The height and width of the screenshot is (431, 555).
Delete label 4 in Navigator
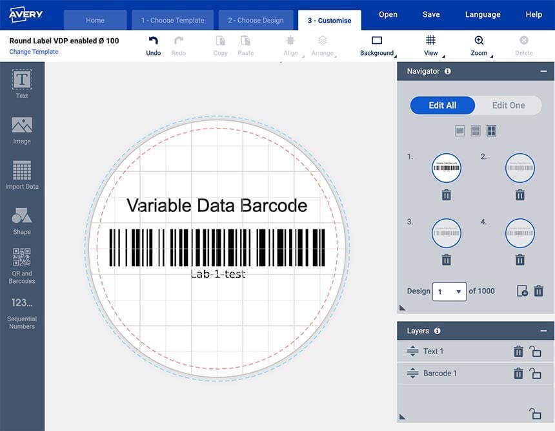pyautogui.click(x=520, y=260)
